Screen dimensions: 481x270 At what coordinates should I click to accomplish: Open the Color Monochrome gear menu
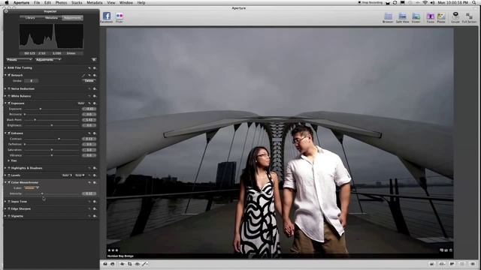(95, 182)
